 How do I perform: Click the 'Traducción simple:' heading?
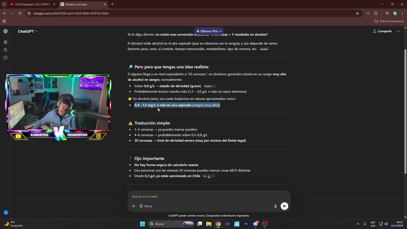pyautogui.click(x=152, y=123)
